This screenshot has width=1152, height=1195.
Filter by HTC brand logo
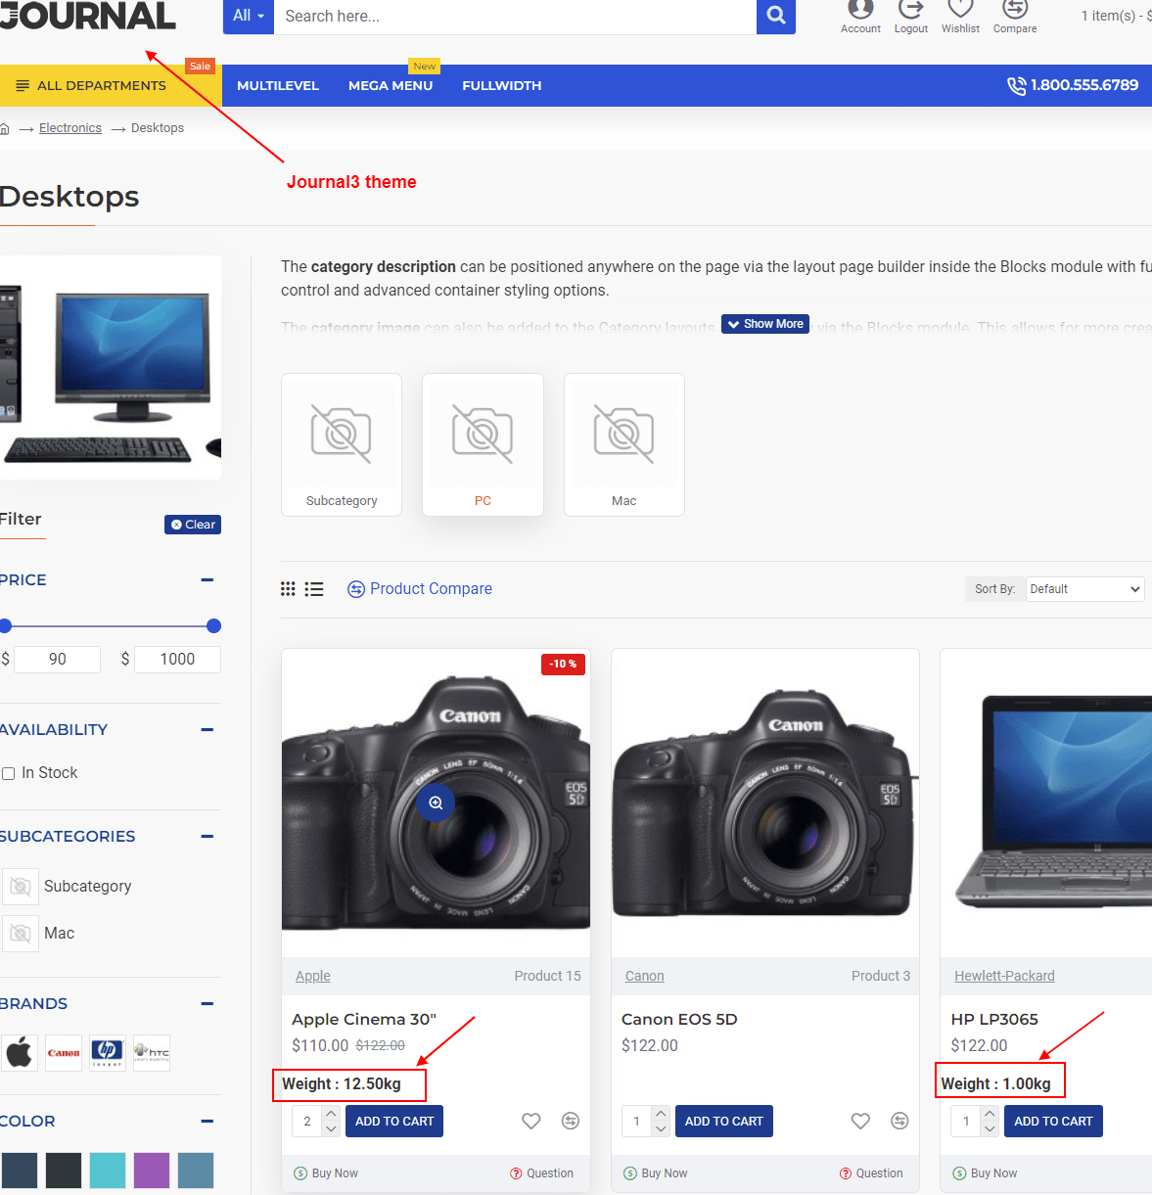[152, 1053]
